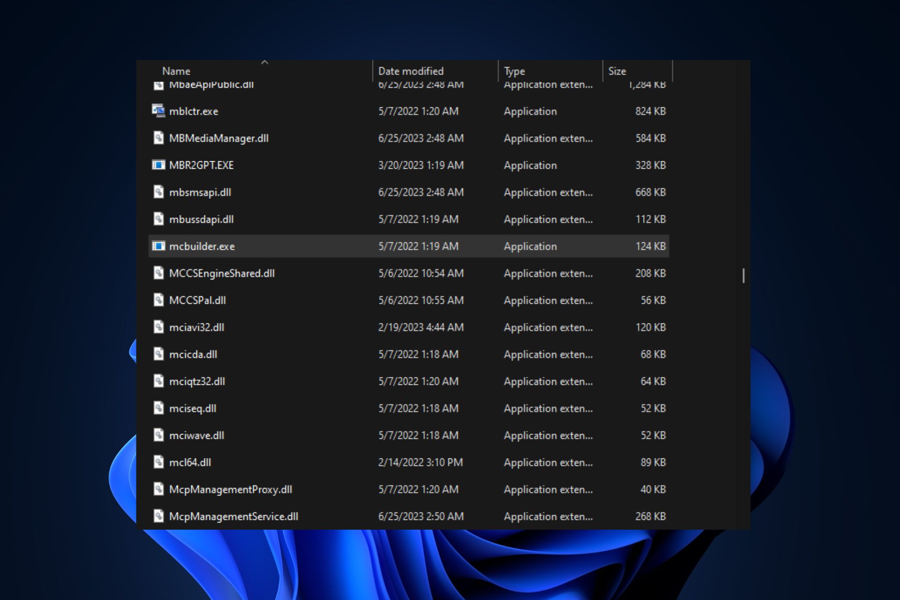This screenshot has width=900, height=600.
Task: Click the MBMediaManager.dll file icon
Action: (x=158, y=138)
